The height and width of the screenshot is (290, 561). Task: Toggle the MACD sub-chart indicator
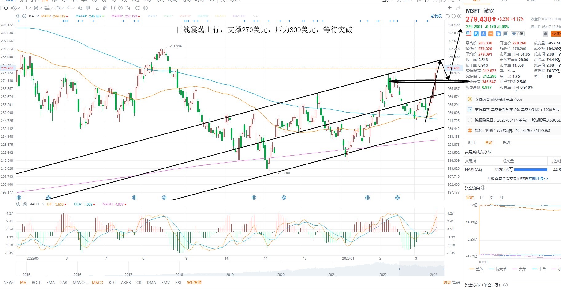(97, 283)
